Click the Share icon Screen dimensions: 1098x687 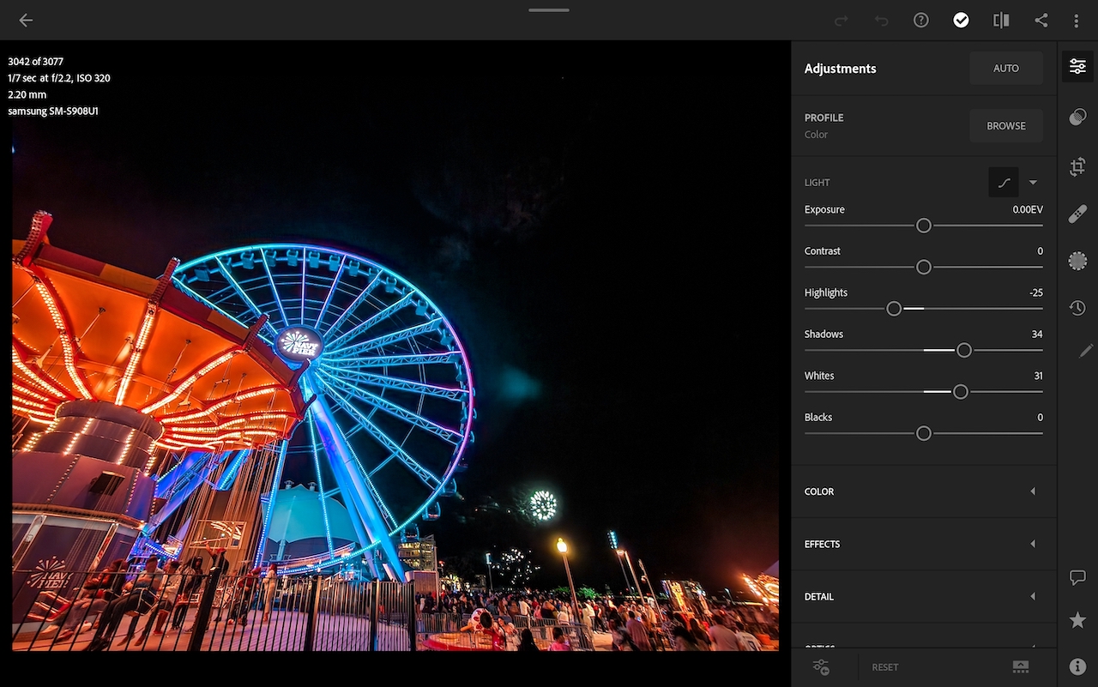pos(1041,21)
